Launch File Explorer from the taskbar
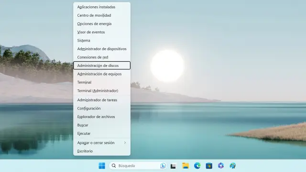 point(186,166)
